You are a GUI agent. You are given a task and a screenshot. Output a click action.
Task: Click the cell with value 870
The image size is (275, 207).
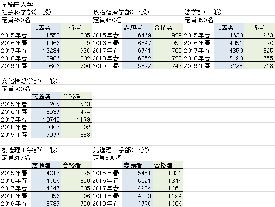click(260, 43)
